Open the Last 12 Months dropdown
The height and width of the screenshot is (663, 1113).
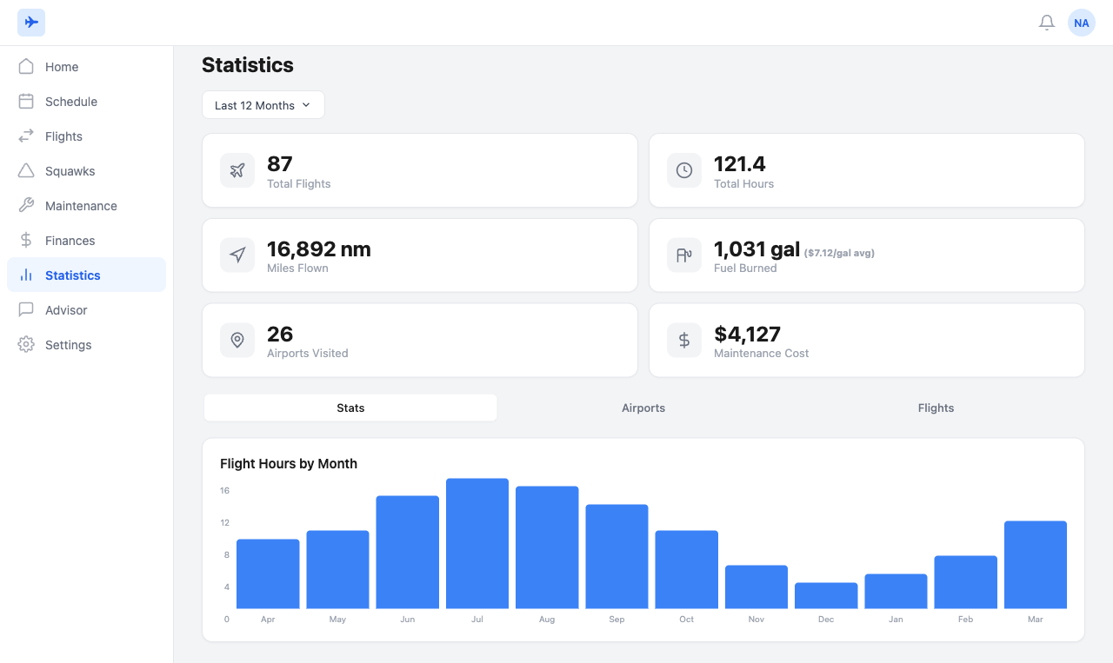263,104
